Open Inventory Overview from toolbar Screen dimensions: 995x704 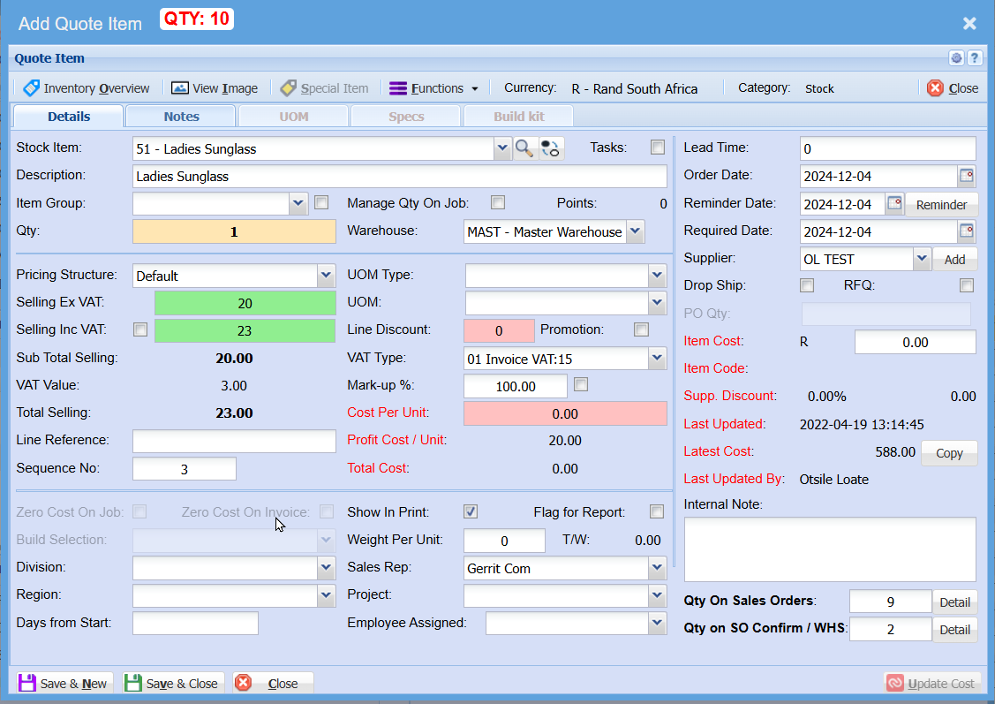tap(87, 88)
